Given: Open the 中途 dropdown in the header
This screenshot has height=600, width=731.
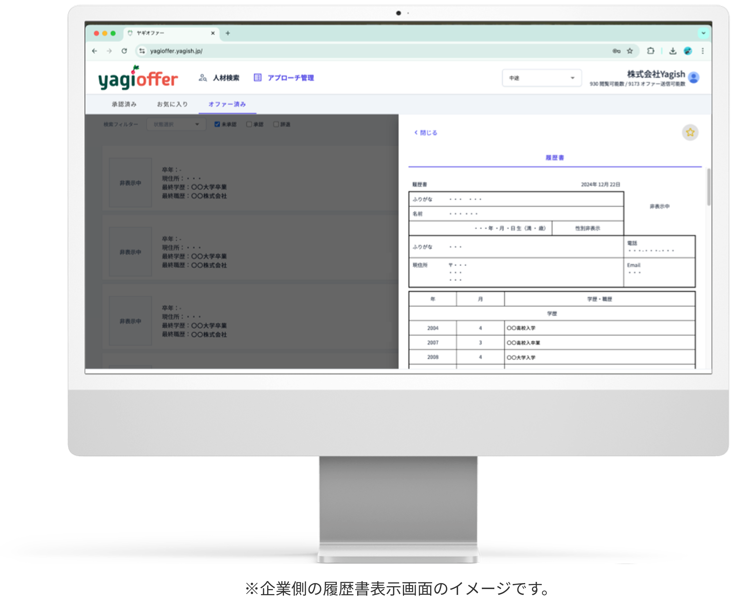Looking at the screenshot, I should pos(542,78).
